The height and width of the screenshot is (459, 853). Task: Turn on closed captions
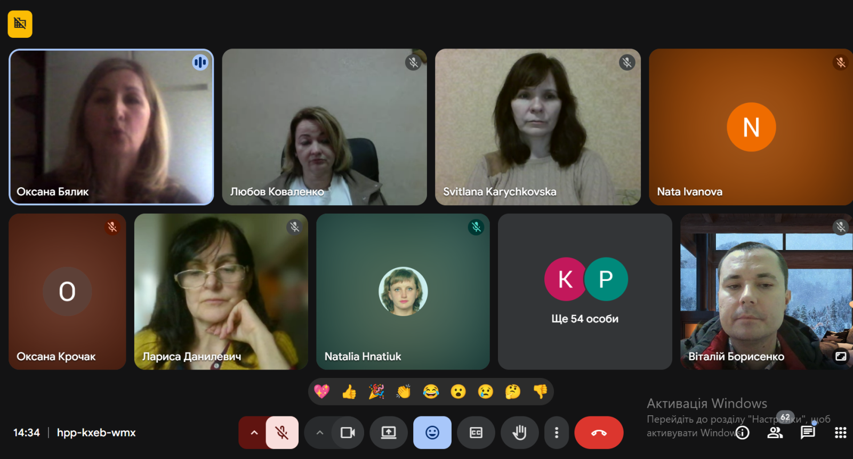476,432
